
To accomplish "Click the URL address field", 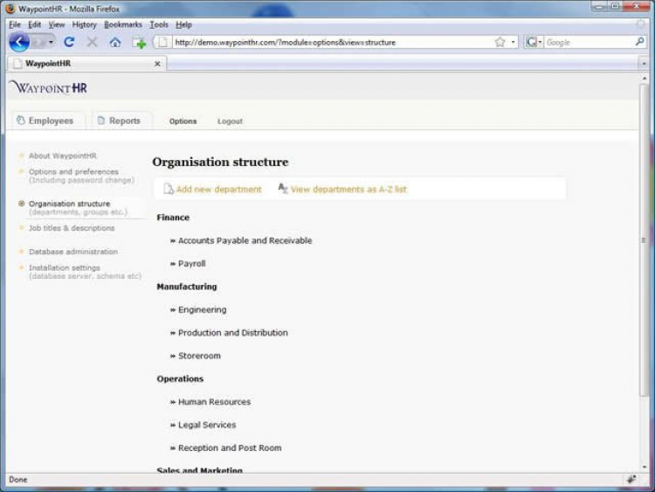I will (x=332, y=42).
